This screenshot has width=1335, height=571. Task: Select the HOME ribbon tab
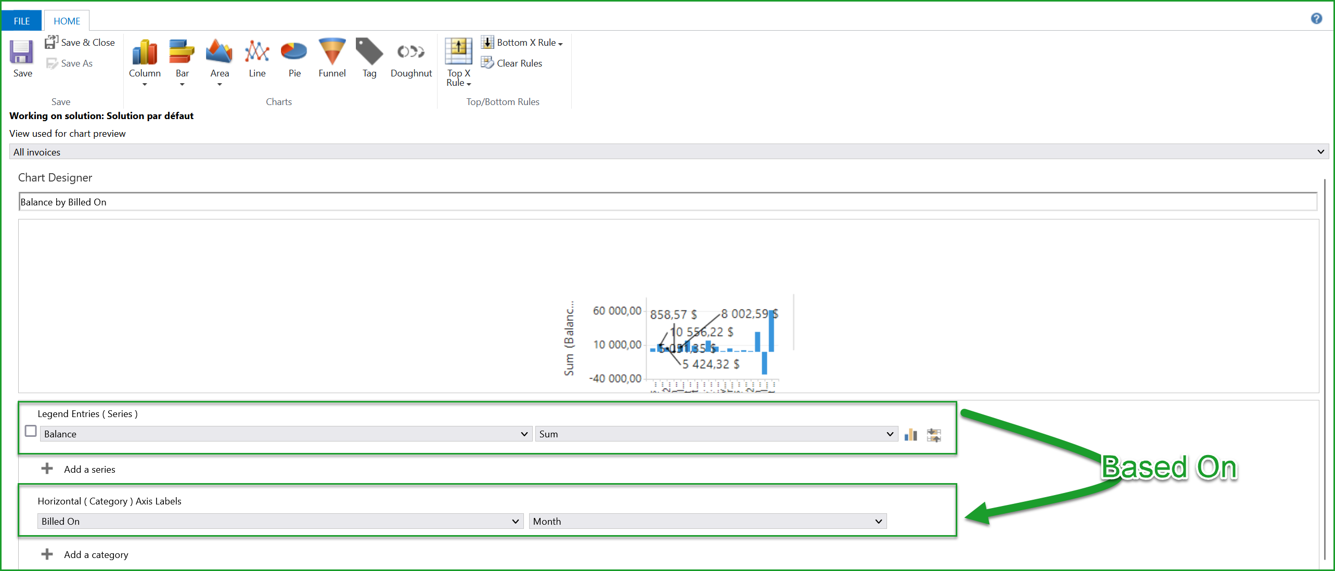pos(67,20)
